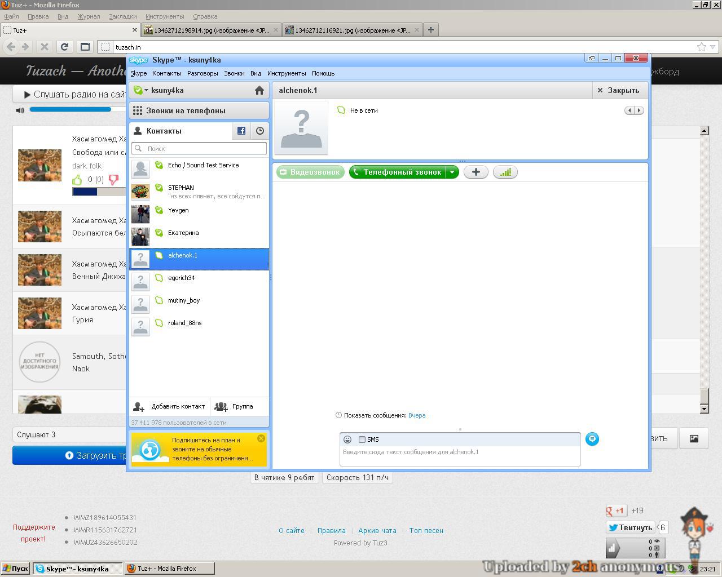The width and height of the screenshot is (722, 577).
Task: Send the message with the blue button
Action: click(592, 439)
